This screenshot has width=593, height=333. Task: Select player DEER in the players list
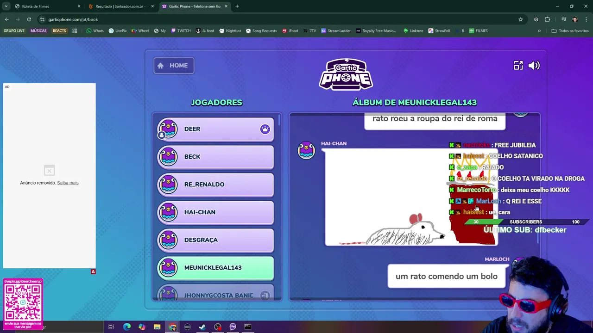(x=215, y=129)
